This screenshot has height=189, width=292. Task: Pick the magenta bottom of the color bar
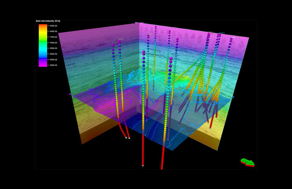[x=43, y=65]
